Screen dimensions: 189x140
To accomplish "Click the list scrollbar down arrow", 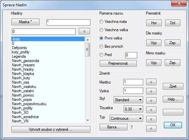I will [88, 120].
